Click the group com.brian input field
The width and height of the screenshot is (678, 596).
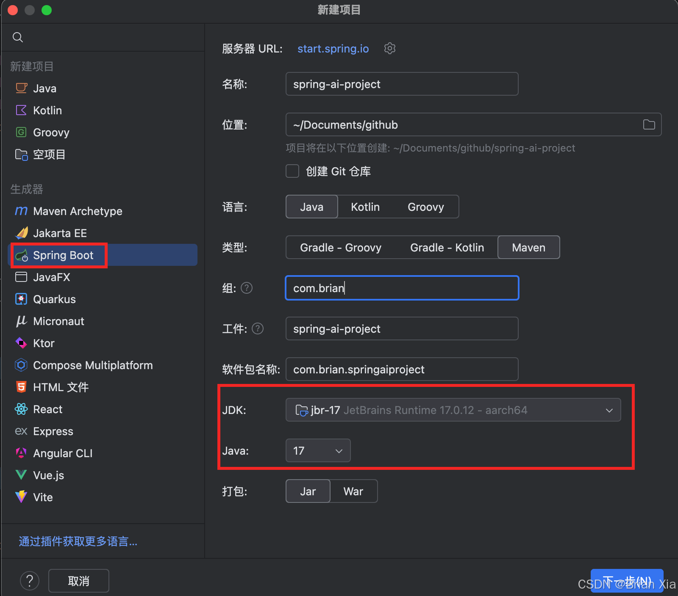click(x=402, y=288)
